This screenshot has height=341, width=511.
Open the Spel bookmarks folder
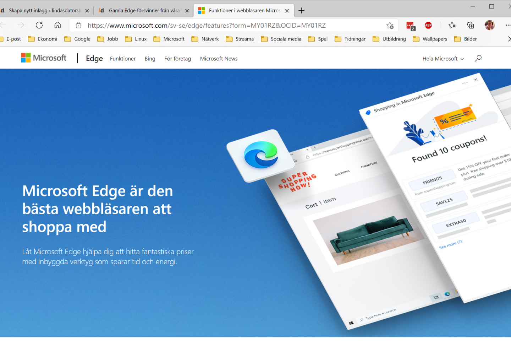coord(318,39)
